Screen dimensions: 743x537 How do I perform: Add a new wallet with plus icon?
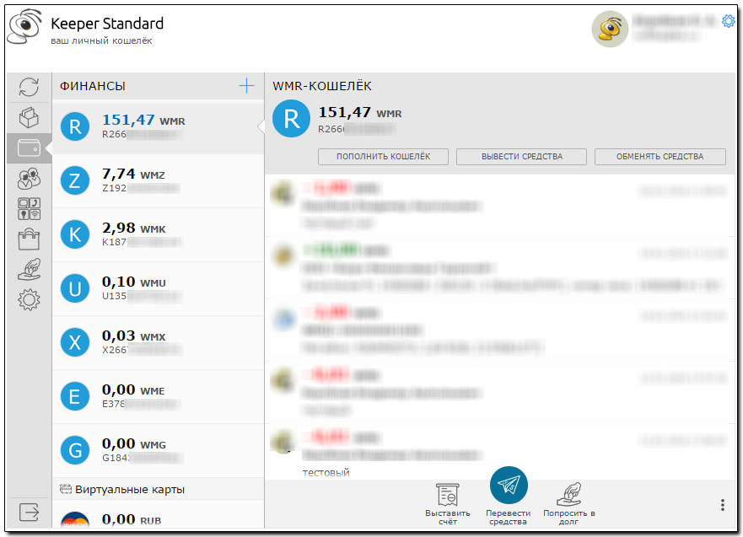coord(246,85)
